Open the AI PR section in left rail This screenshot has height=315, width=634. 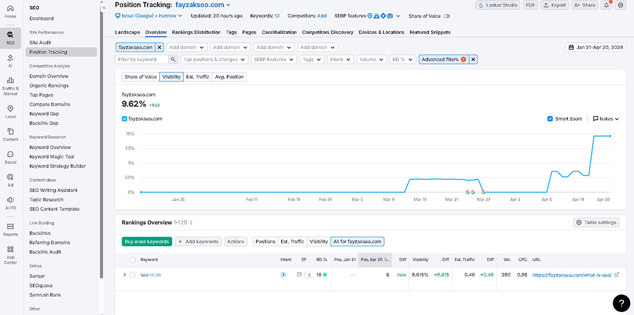click(x=11, y=203)
